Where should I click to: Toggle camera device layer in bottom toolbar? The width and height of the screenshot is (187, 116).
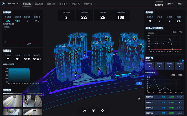(x=84, y=111)
